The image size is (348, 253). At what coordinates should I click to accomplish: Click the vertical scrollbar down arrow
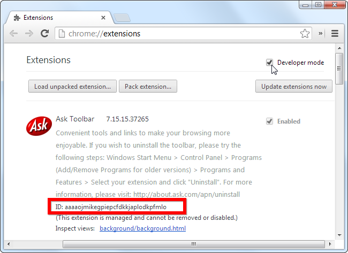click(339, 235)
